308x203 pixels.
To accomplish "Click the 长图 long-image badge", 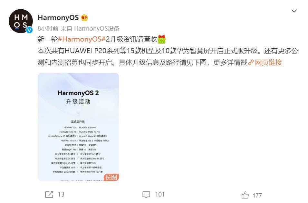I will point(111,177).
